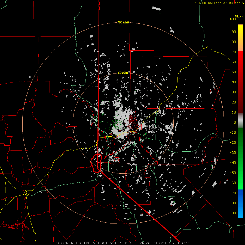Click the 20 value on velocity scale
The width and height of the screenshot is (245, 245).
[234, 102]
